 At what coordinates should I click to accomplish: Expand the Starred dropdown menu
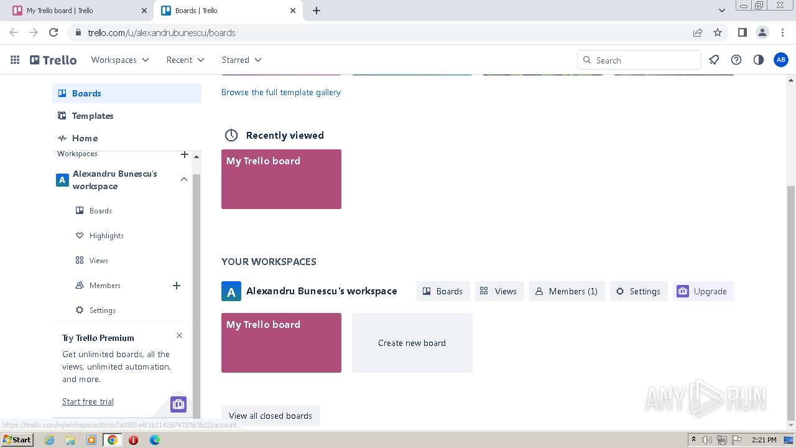point(241,60)
